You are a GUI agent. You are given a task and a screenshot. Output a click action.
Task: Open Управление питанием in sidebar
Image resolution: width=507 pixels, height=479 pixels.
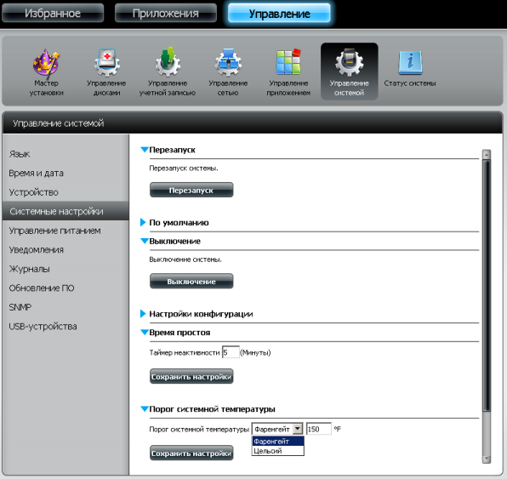tap(54, 231)
